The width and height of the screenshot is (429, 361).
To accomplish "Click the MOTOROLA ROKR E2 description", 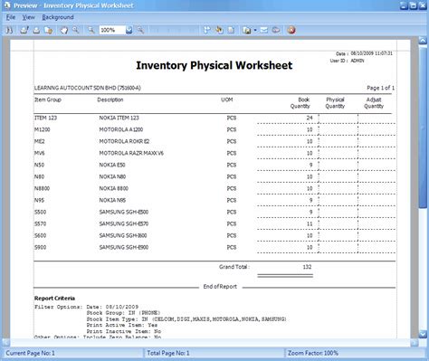I will [x=124, y=141].
